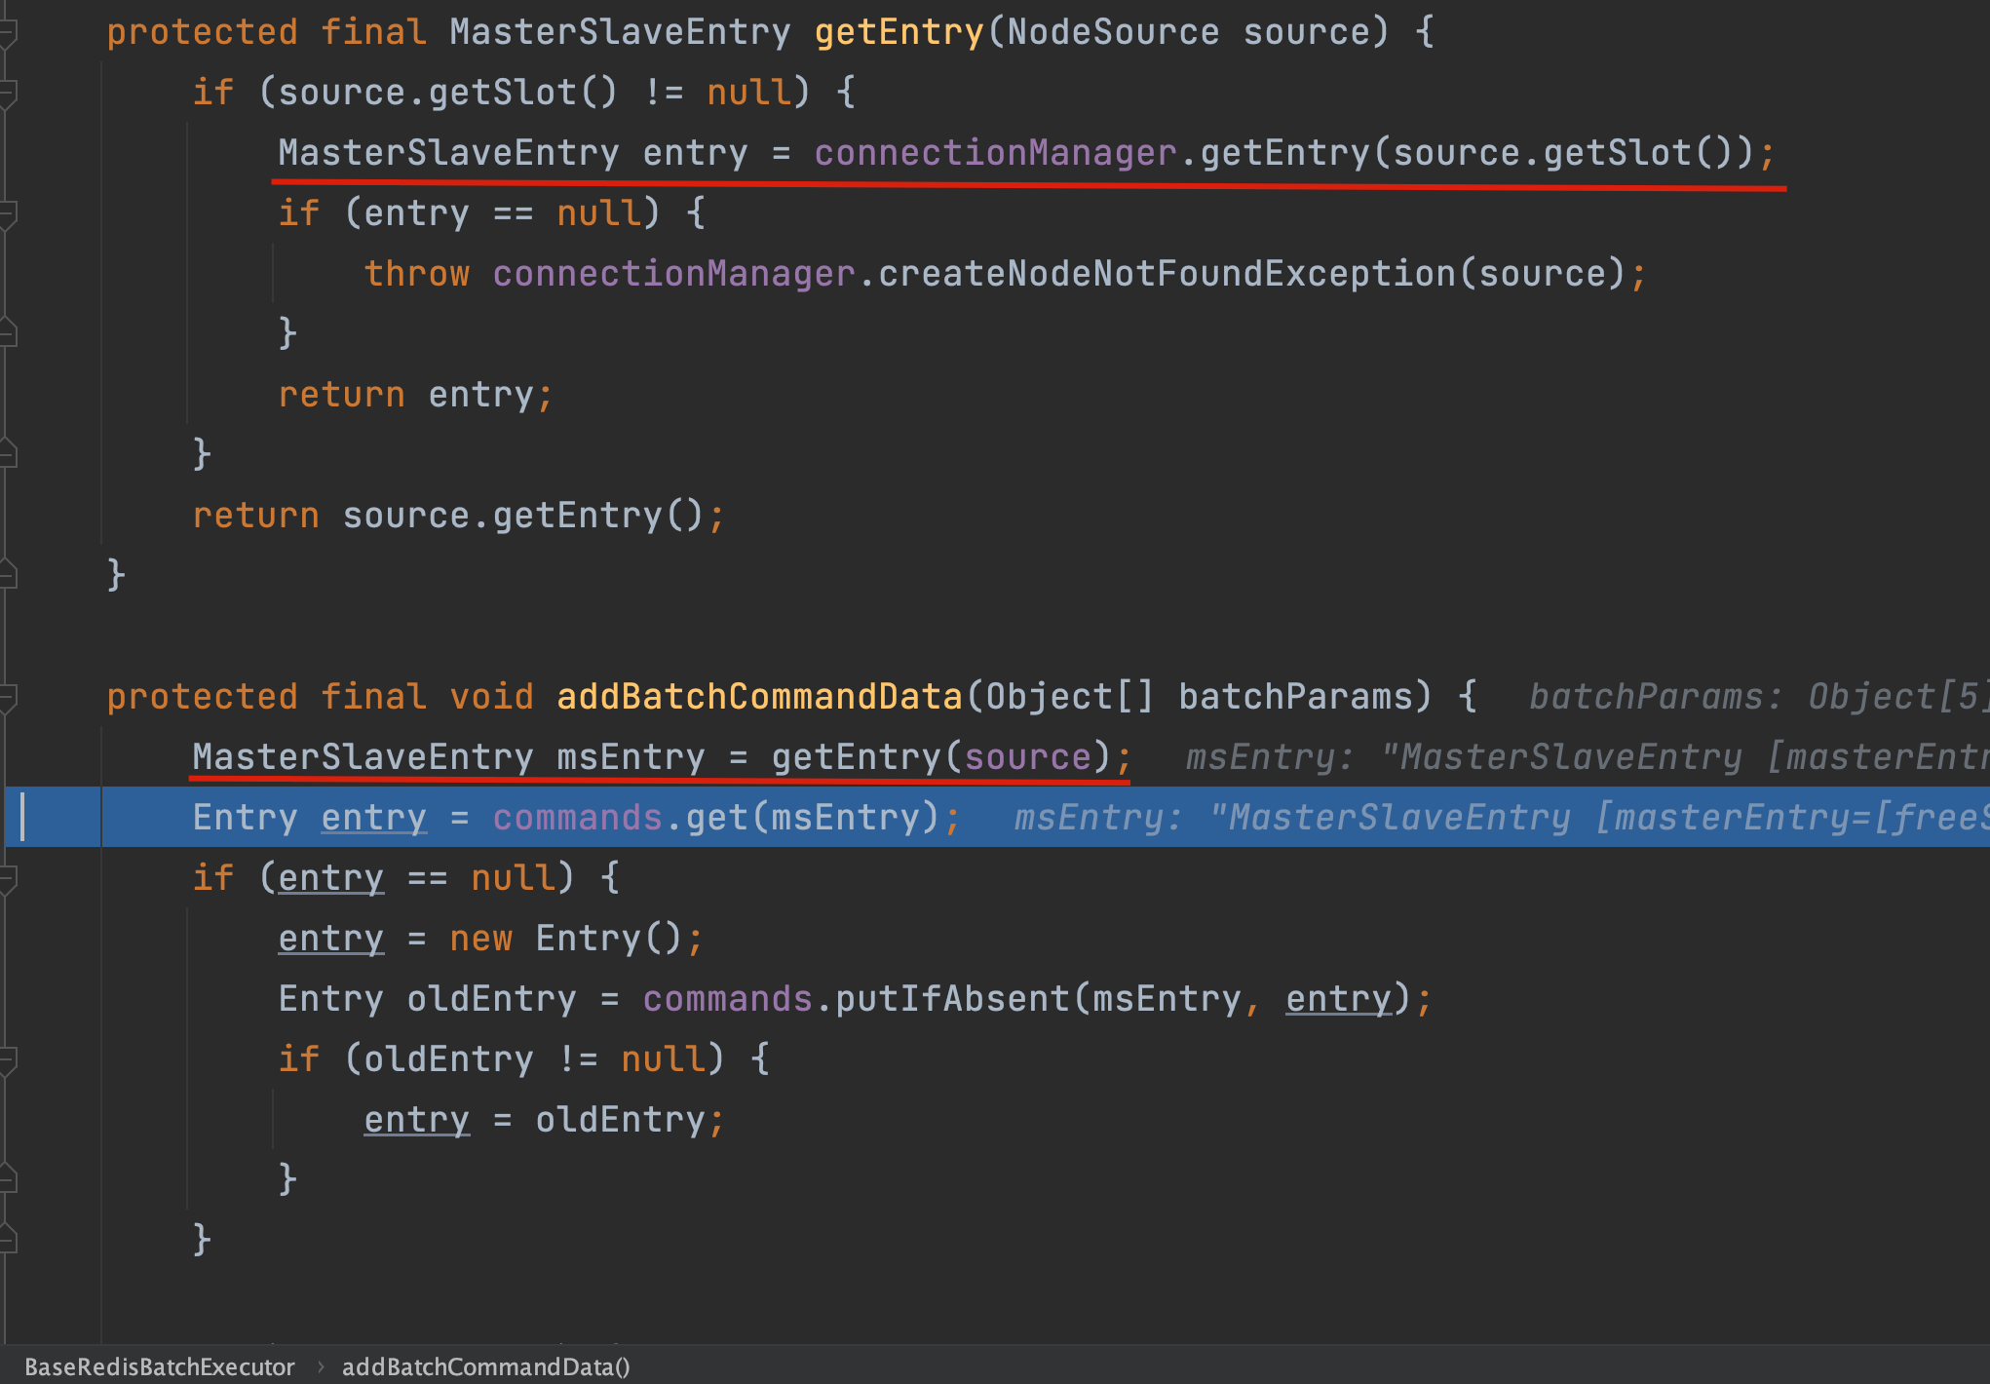
Task: Click breadcrumb chevron after BaseRedisBatchExecutor
Action: pos(320,1366)
